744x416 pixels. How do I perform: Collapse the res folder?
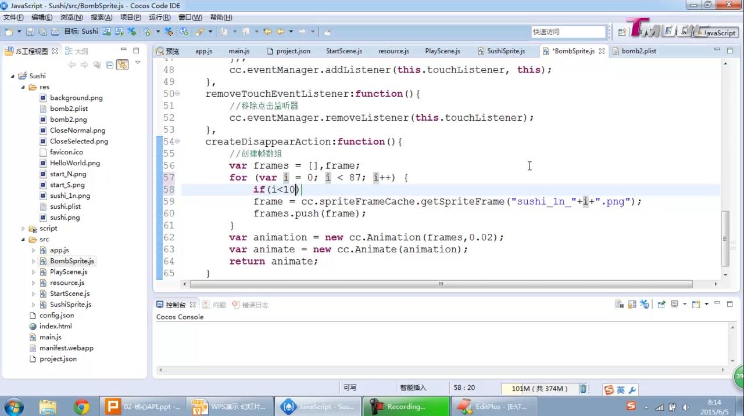pyautogui.click(x=23, y=87)
